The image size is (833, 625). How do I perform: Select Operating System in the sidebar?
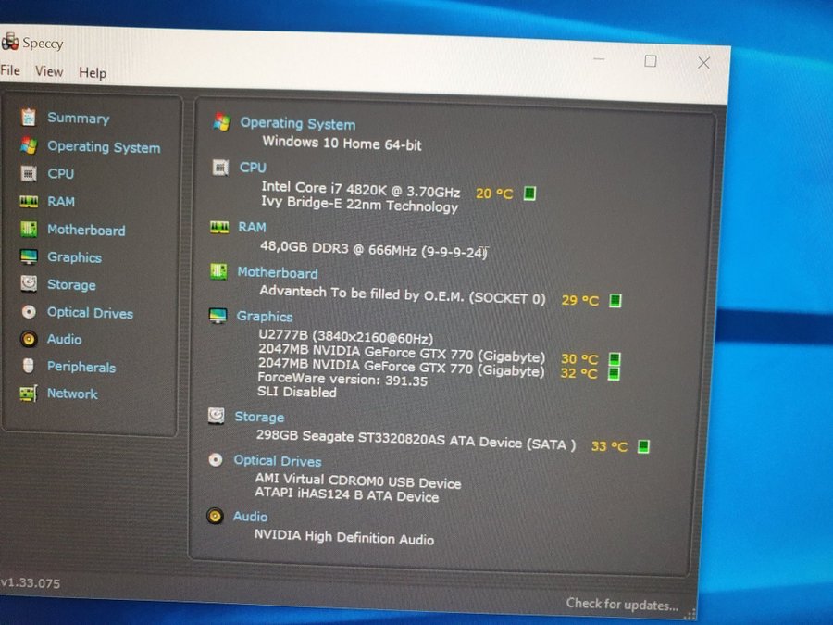coord(104,146)
